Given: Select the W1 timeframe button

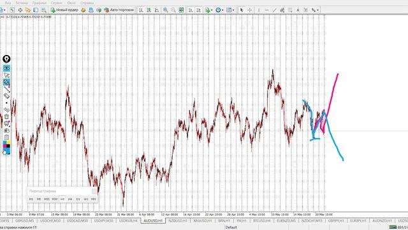Looking at the screenshot, I should tap(85, 199).
